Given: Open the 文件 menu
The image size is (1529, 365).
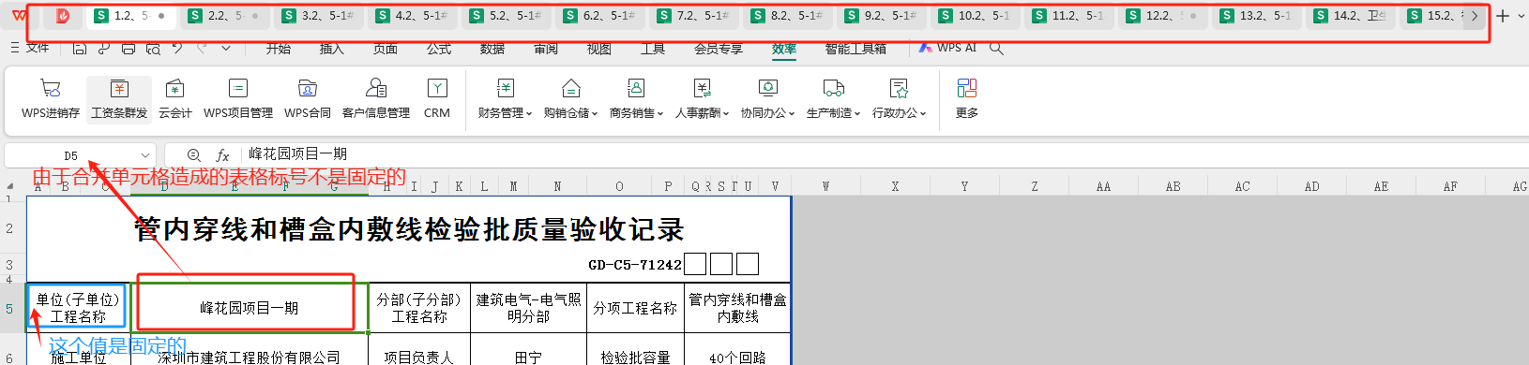Looking at the screenshot, I should (x=30, y=48).
